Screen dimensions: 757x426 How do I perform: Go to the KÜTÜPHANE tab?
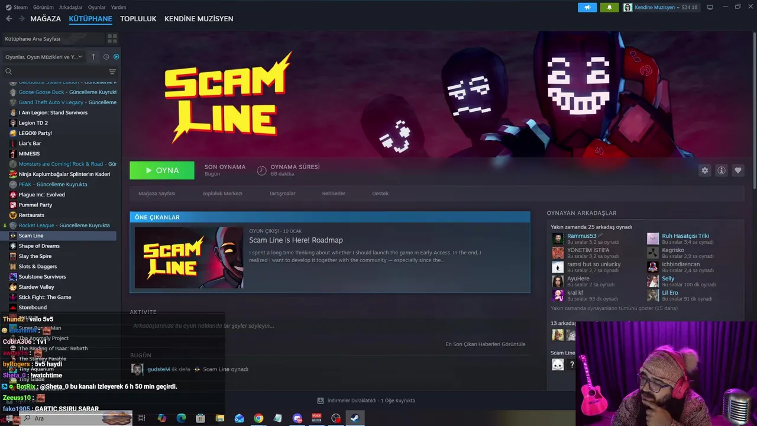point(90,19)
